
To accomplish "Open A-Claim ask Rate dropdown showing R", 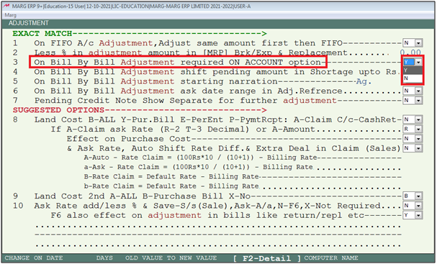I will tap(418, 129).
